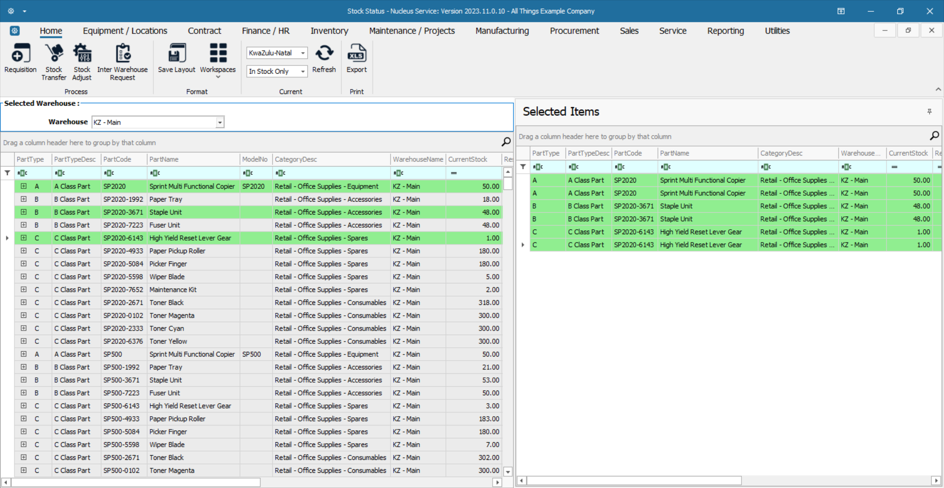Open search in the Selected Items panel

point(934,136)
